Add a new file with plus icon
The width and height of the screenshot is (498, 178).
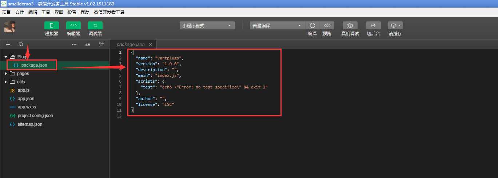8,44
